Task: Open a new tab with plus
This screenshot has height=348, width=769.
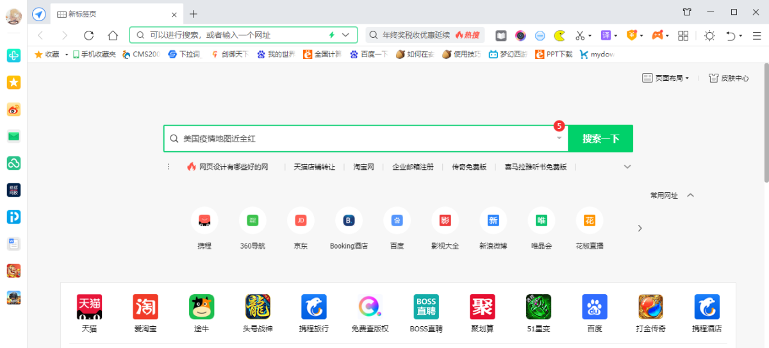Action: (194, 14)
